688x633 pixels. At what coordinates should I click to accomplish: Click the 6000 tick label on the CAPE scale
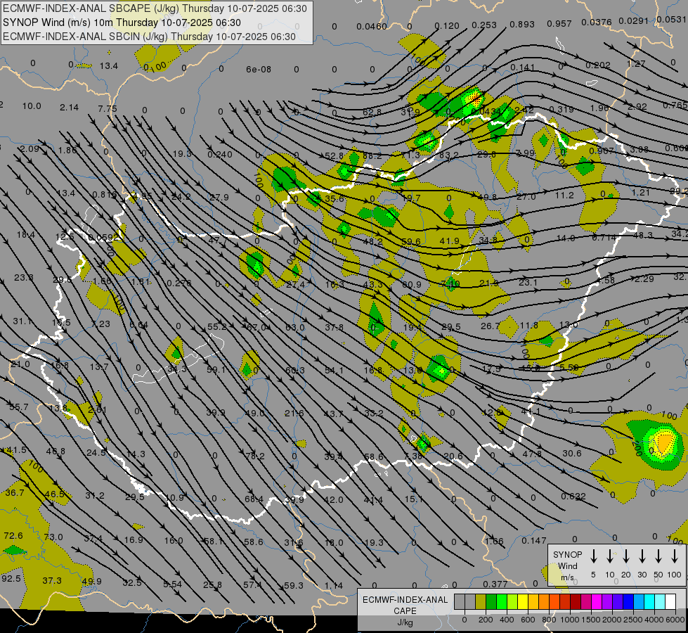pos(675,620)
